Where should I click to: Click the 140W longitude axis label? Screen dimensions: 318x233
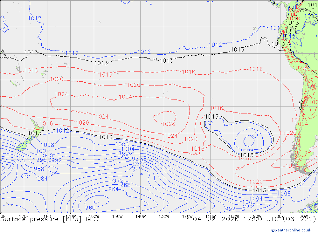[141, 216]
